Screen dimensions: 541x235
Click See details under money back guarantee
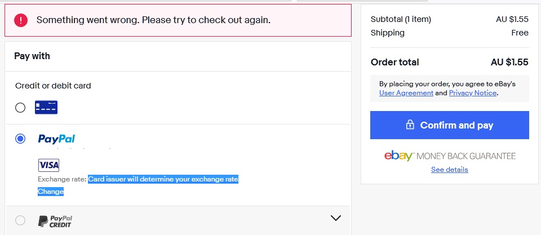450,170
